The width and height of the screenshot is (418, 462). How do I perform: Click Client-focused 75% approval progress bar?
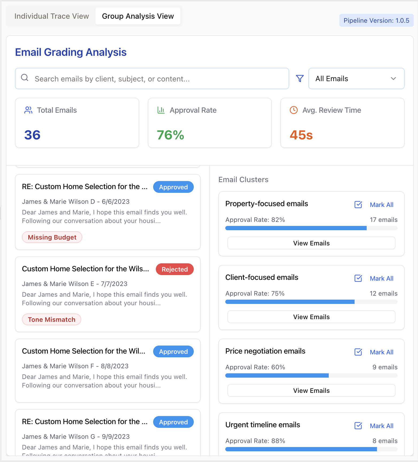coord(311,302)
